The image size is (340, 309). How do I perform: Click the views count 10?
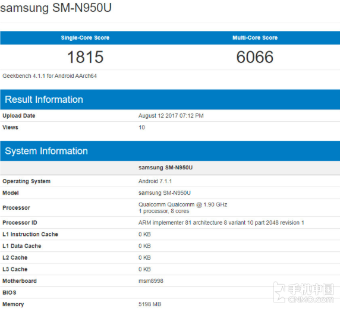click(x=141, y=127)
